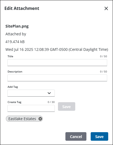113x145 pixels.
Task: Focus the Title text field
Action: 57,63
